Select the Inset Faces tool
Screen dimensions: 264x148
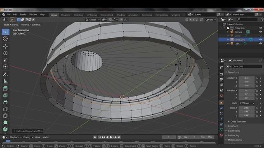[x=5, y=95]
